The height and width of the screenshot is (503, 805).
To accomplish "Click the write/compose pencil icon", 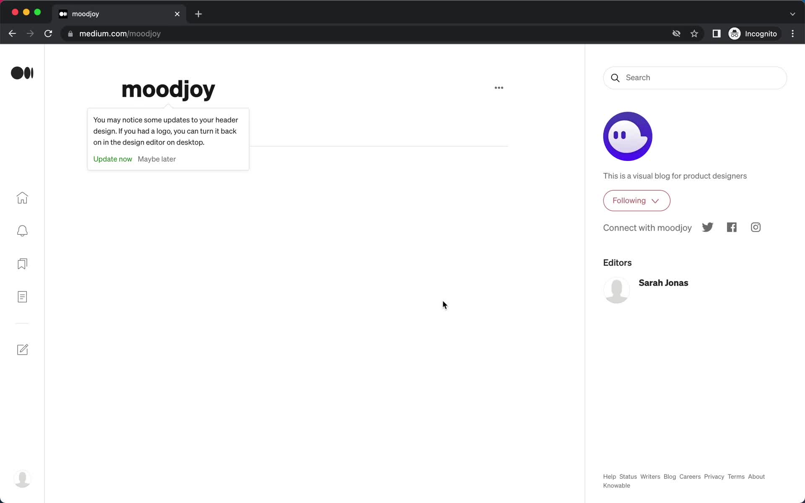I will coord(22,350).
